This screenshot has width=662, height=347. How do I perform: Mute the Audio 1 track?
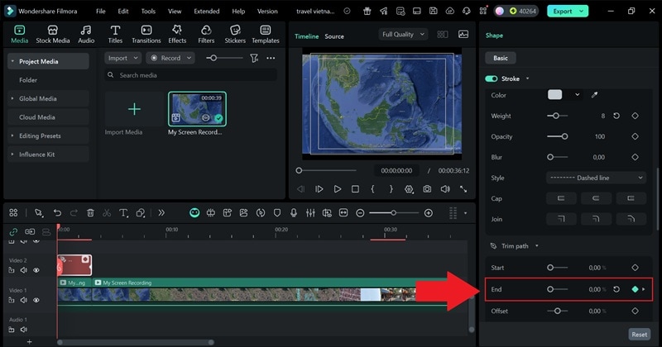click(x=24, y=330)
